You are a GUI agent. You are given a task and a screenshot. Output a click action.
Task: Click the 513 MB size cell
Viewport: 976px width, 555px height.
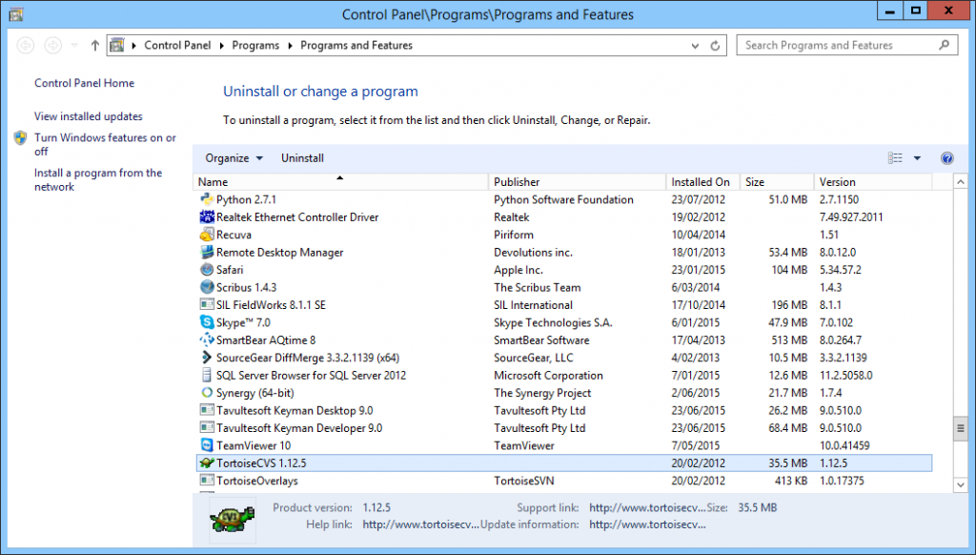(789, 340)
